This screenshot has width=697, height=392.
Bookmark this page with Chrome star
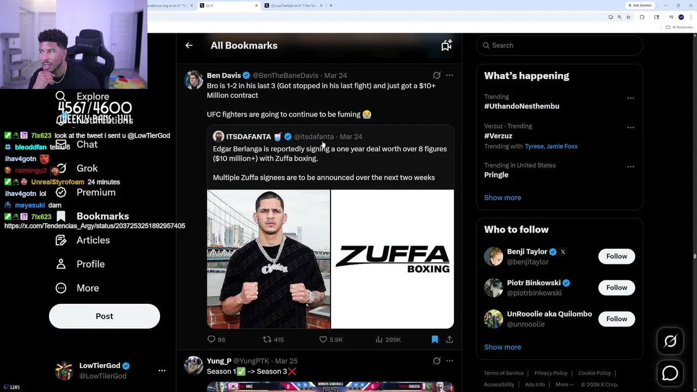click(628, 17)
